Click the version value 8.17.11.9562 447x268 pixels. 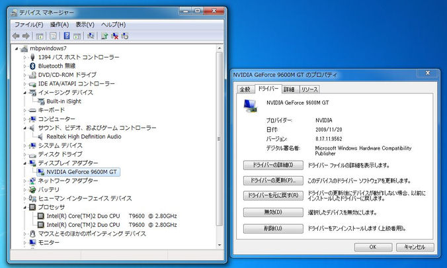click(x=329, y=139)
